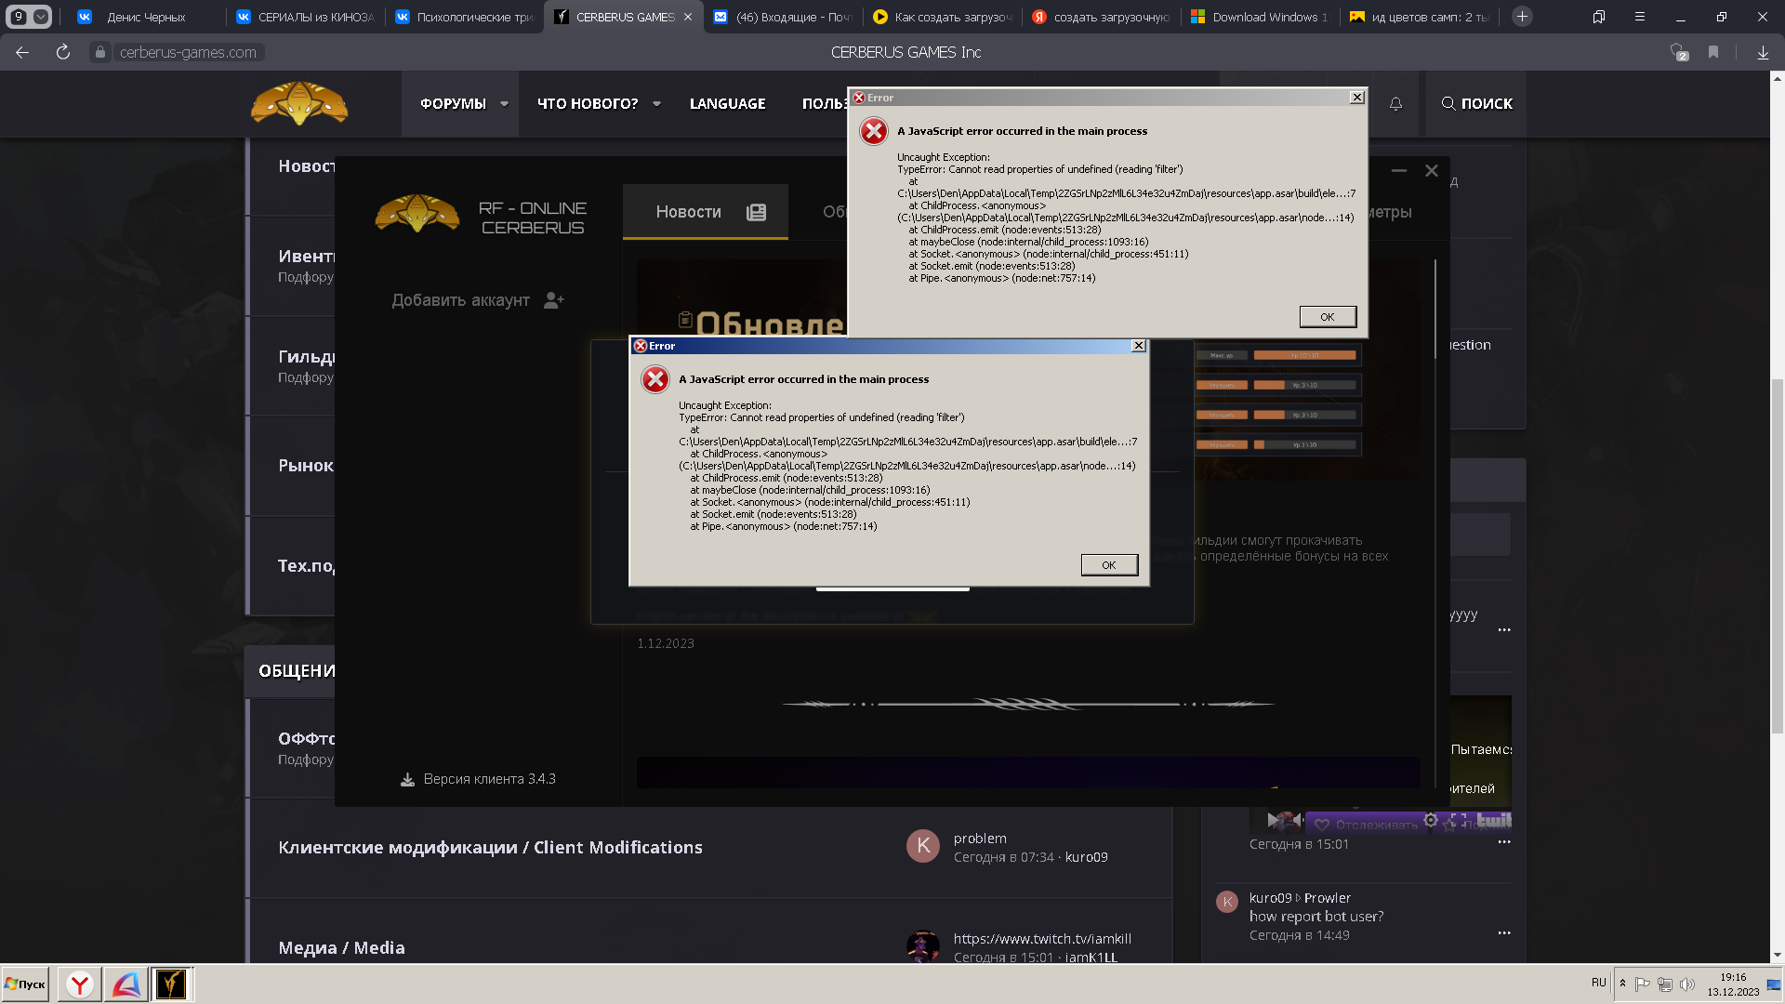Image resolution: width=1785 pixels, height=1004 pixels.
Task: Expand the ЧТО НОВОГО? dropdown arrow
Action: click(656, 104)
